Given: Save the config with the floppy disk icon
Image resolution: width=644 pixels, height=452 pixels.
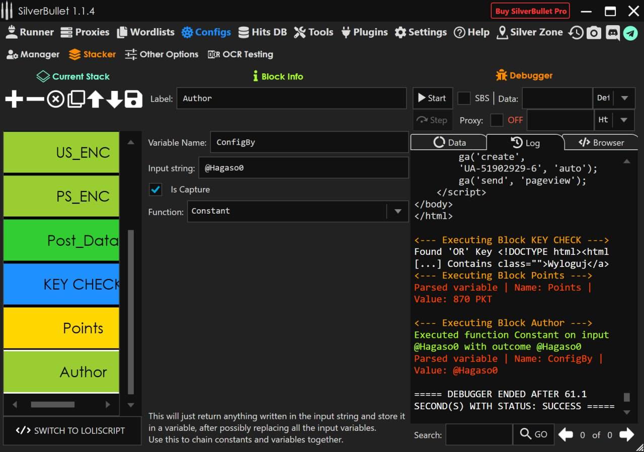Looking at the screenshot, I should click(x=133, y=99).
